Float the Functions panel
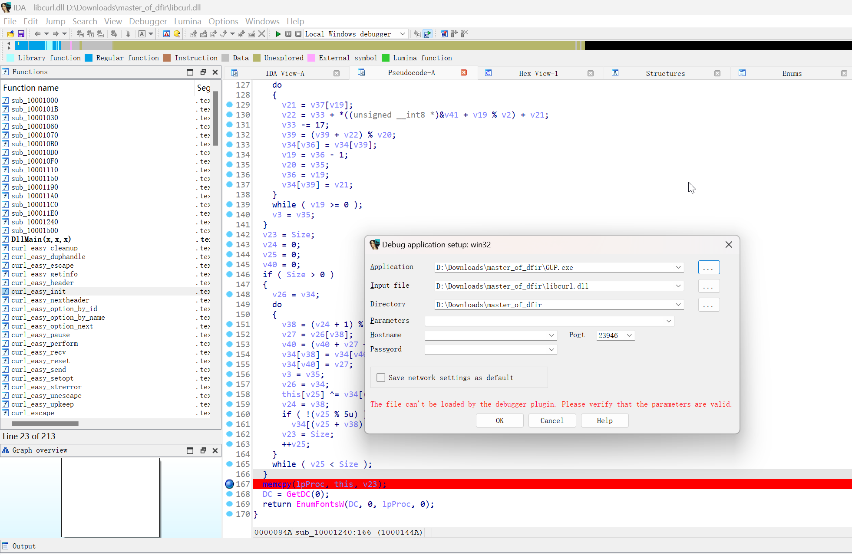The width and height of the screenshot is (852, 555). point(203,72)
